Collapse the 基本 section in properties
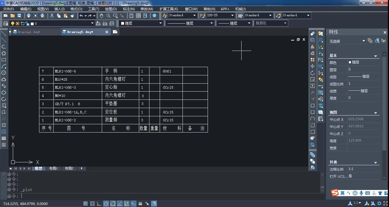 tap(376, 56)
